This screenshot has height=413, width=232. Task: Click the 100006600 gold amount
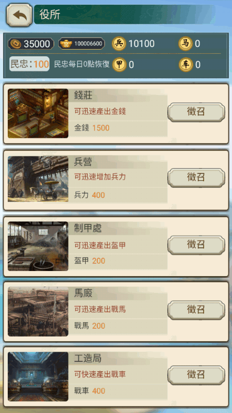point(88,44)
